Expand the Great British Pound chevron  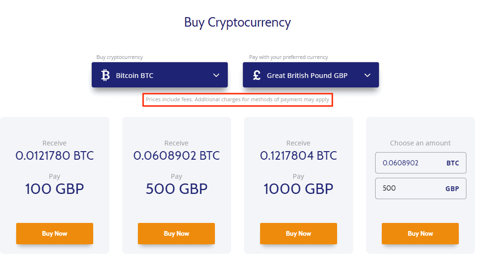coord(368,75)
